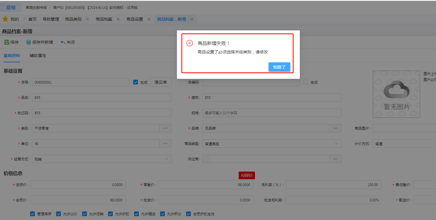The image size is (436, 220).
Task: Click the My Favorites star icon
Action: 5,19
